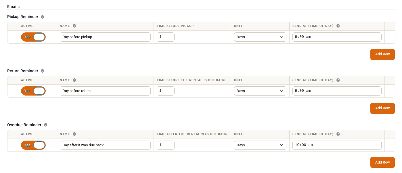Click the time before rental due back field

coord(166,91)
